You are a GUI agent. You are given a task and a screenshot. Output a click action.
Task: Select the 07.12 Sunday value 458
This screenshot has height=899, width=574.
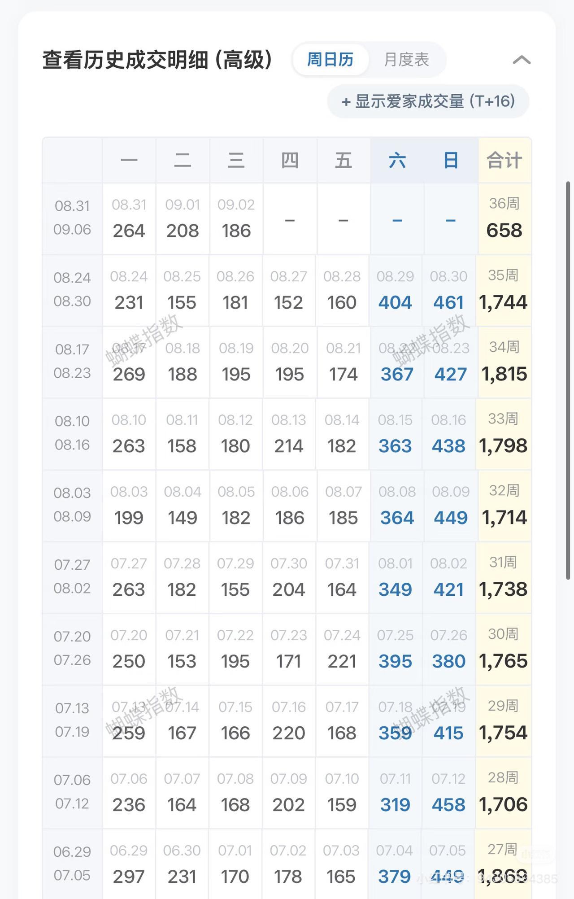448,793
